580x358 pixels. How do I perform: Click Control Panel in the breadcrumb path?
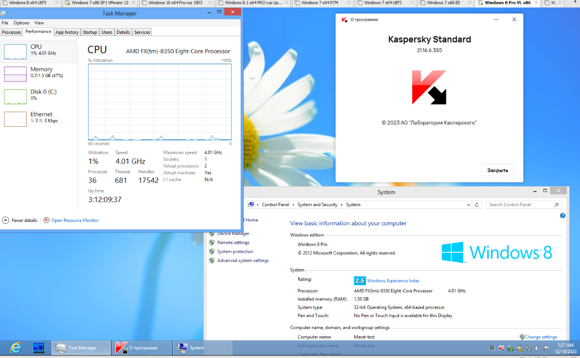pyautogui.click(x=275, y=205)
